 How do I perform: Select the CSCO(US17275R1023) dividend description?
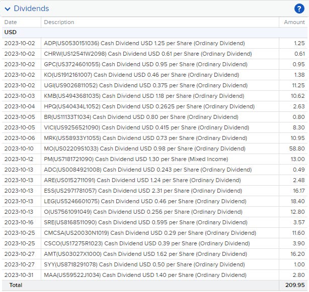[x=147, y=243]
